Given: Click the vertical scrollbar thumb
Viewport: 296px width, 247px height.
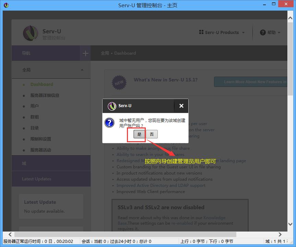Looking at the screenshot, I should pos(290,59).
